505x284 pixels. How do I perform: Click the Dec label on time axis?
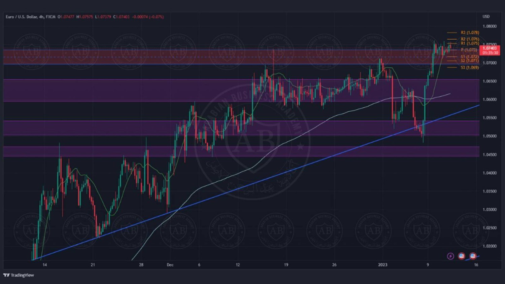click(x=170, y=265)
